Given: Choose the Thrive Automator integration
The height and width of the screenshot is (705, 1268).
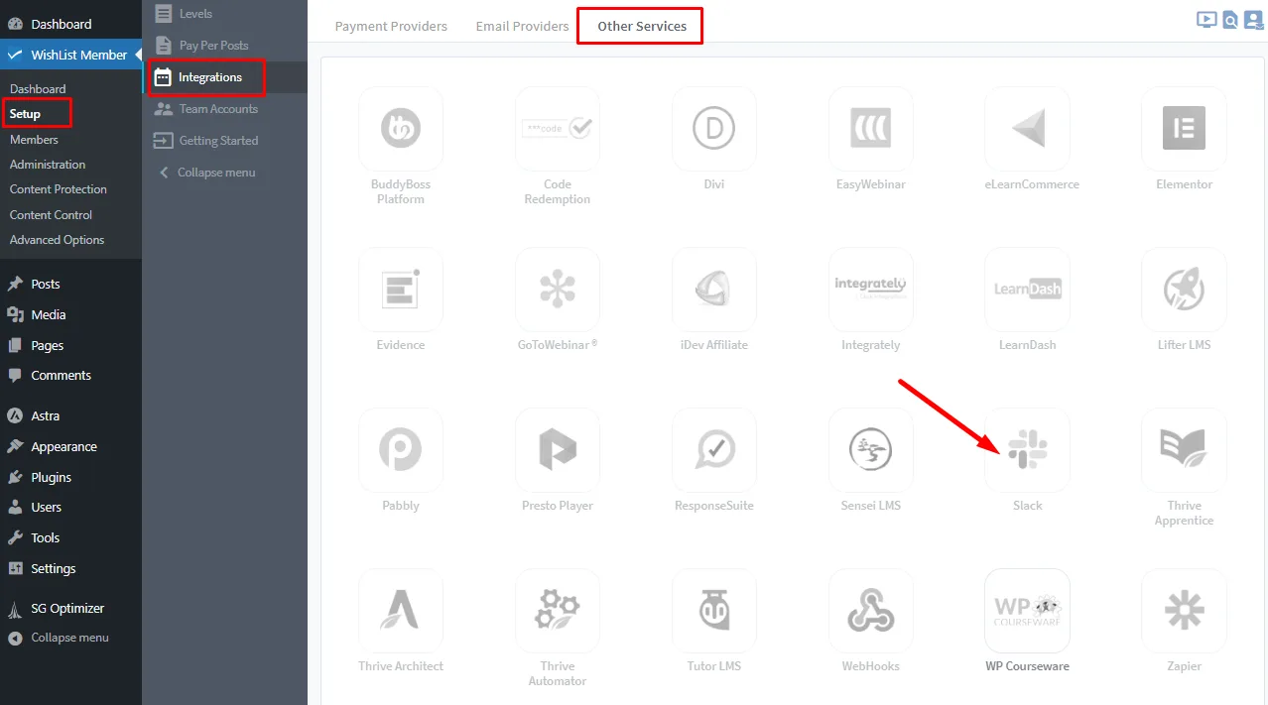Looking at the screenshot, I should (x=558, y=611).
